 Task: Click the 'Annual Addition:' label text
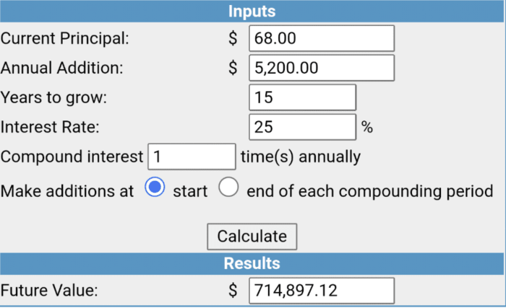pos(61,69)
